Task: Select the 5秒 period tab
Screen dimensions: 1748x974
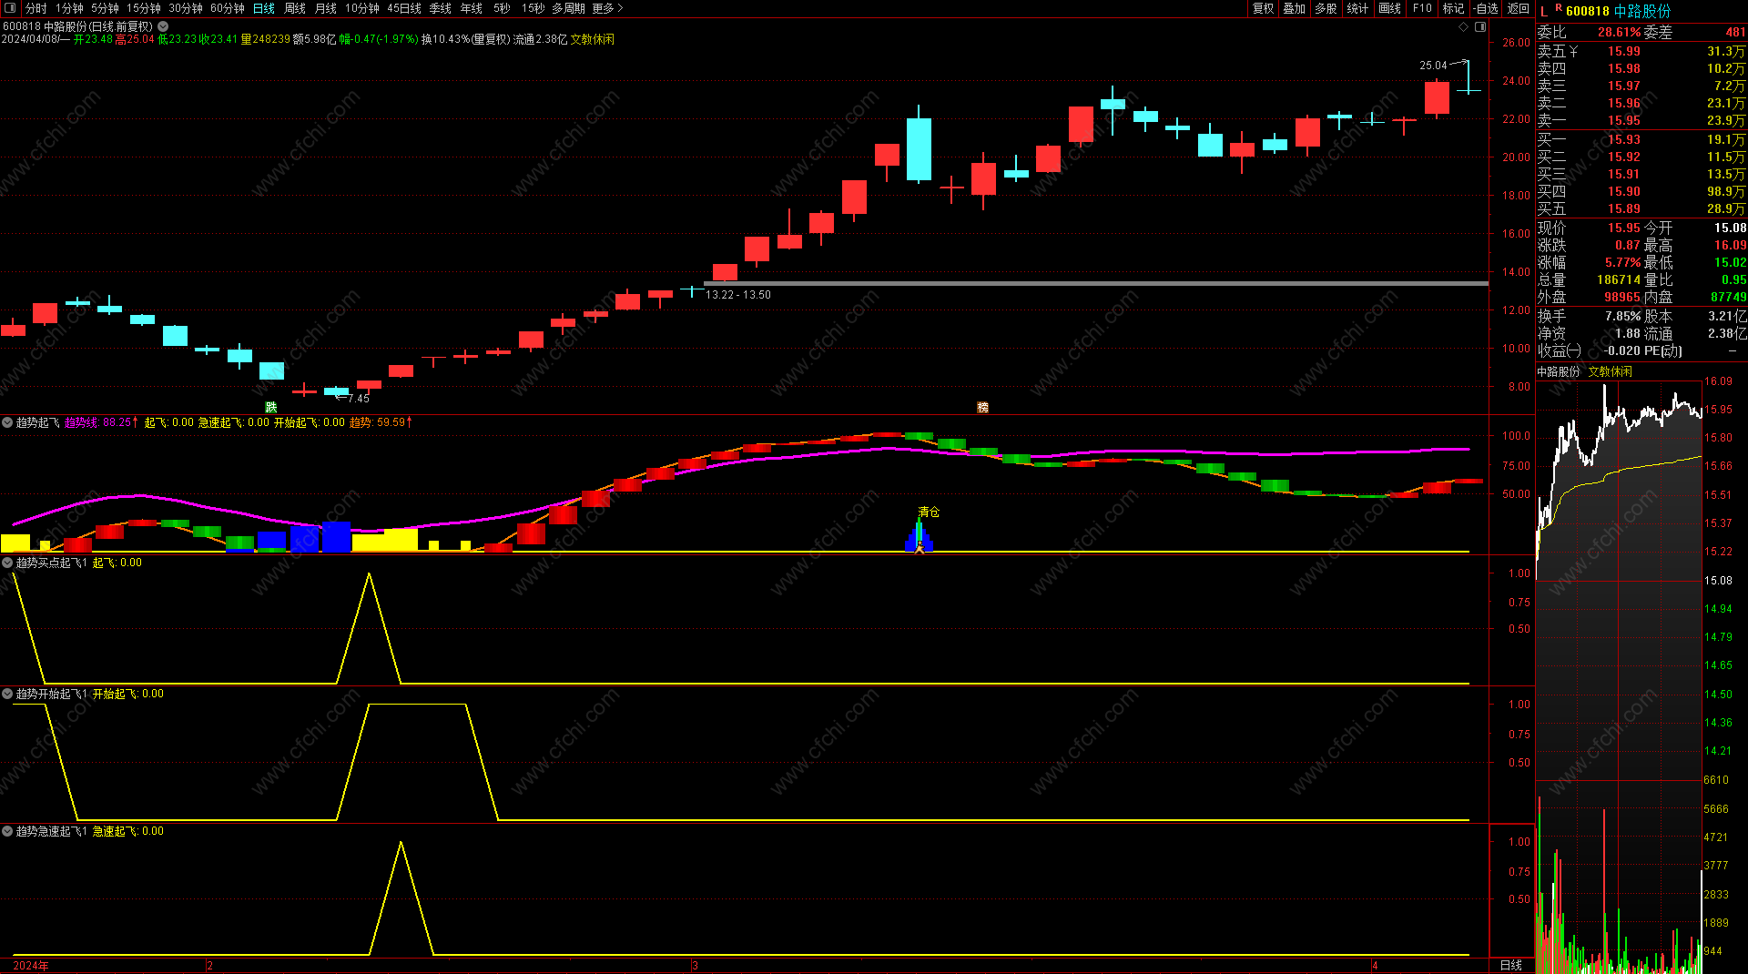Action: click(503, 8)
